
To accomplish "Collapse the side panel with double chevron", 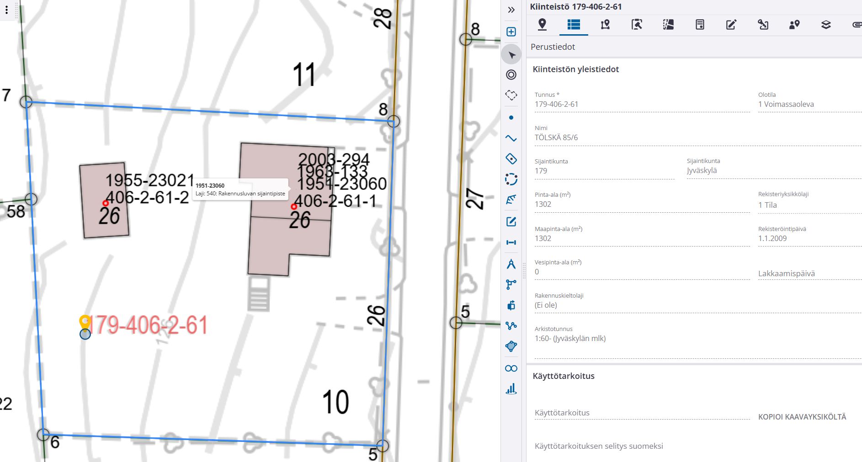I will pyautogui.click(x=511, y=10).
